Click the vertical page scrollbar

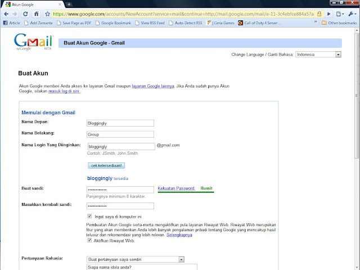[357, 95]
